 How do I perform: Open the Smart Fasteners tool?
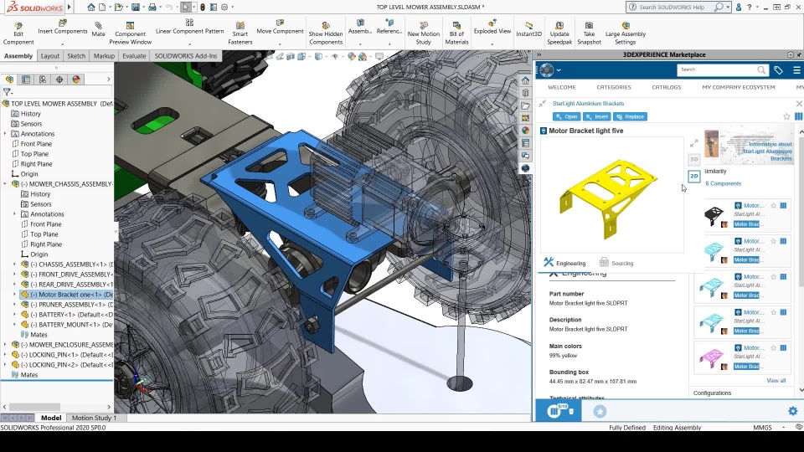tap(240, 32)
